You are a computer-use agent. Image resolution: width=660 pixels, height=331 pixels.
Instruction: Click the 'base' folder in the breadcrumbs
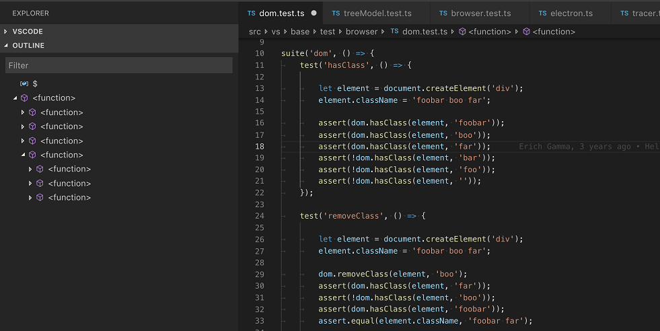point(300,32)
